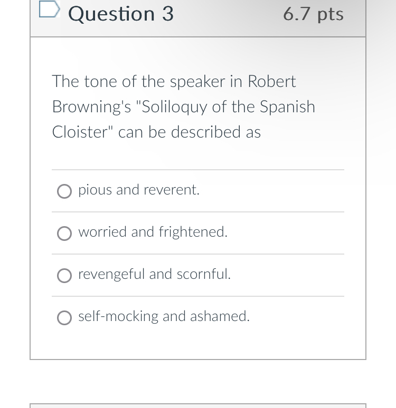The image size is (396, 408).
Task: Click the 'self-mocking and ashamed.' answer label
Action: [x=164, y=316]
